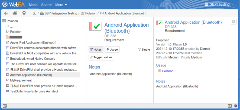The width and height of the screenshot is (240, 110).
Task: Go to the model home icon
Action: 15,13
